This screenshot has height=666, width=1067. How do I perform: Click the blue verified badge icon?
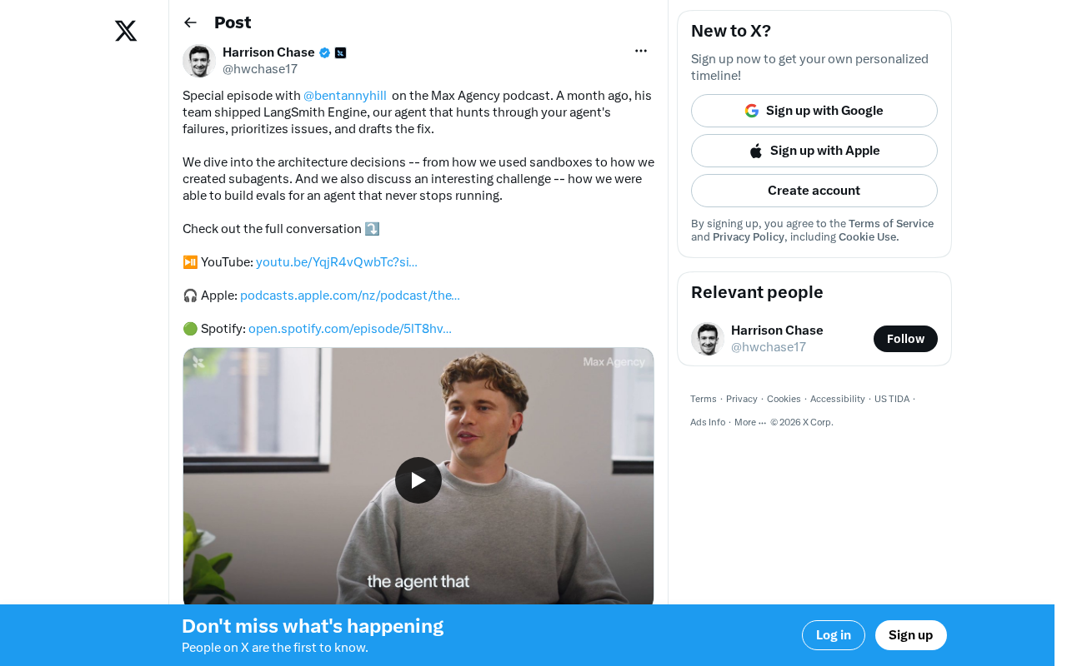click(324, 52)
